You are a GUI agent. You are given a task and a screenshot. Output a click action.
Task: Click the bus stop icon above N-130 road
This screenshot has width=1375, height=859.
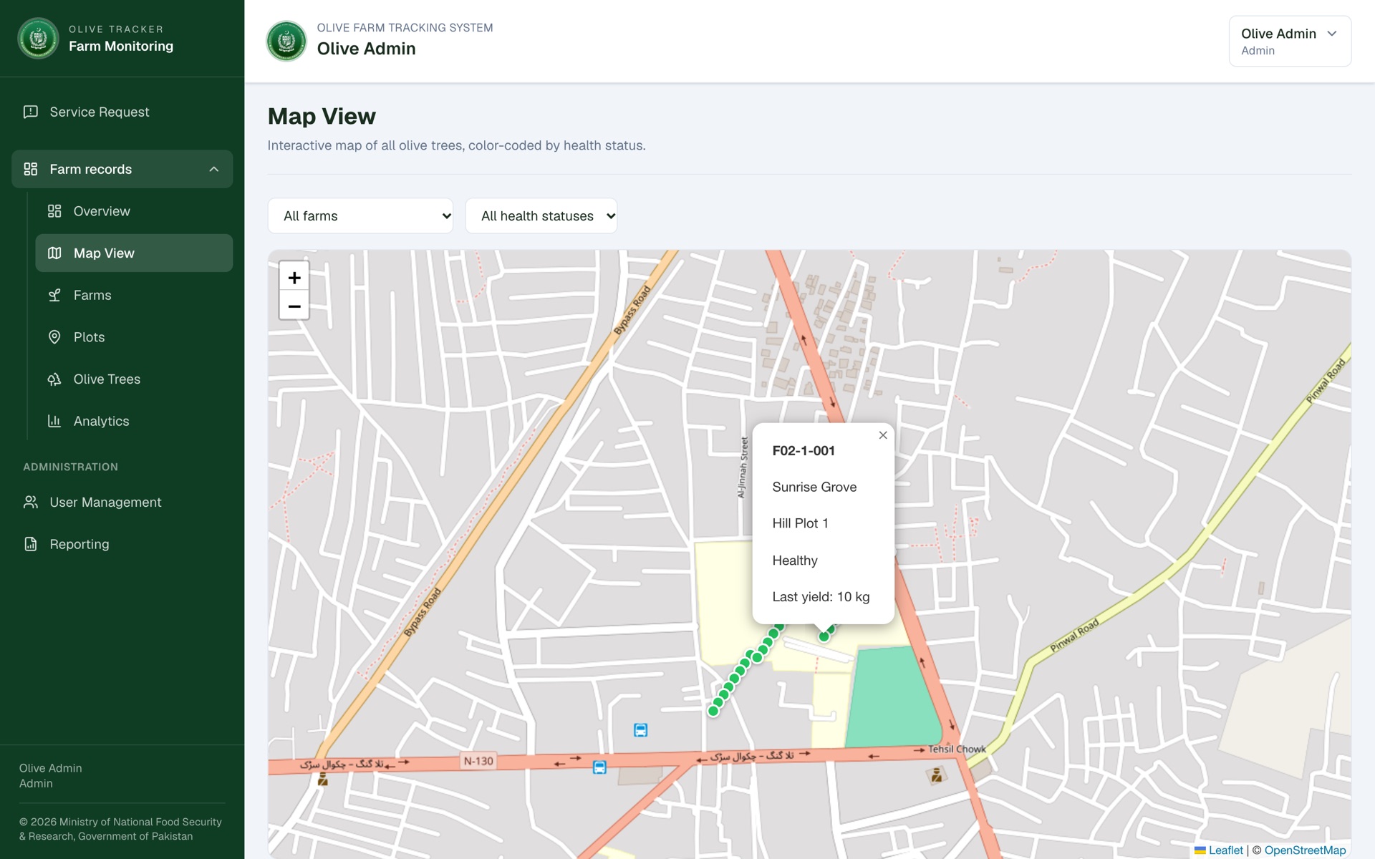tap(641, 730)
